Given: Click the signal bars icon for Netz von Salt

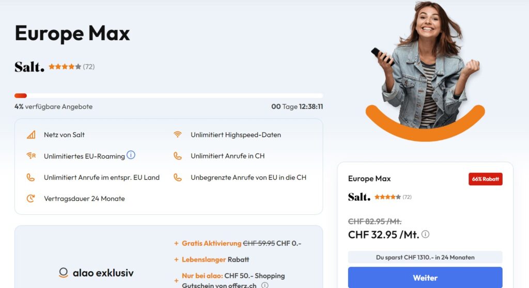Looking at the screenshot, I should tap(31, 135).
